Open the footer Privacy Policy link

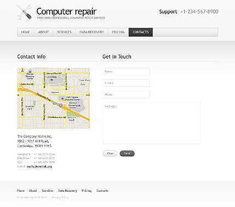[x=60, y=197]
